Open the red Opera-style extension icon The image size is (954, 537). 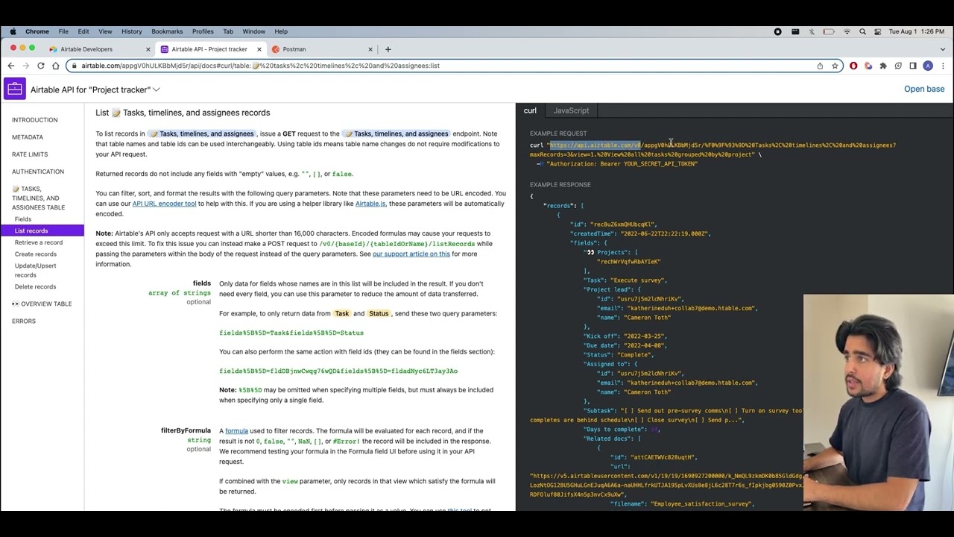(x=853, y=66)
